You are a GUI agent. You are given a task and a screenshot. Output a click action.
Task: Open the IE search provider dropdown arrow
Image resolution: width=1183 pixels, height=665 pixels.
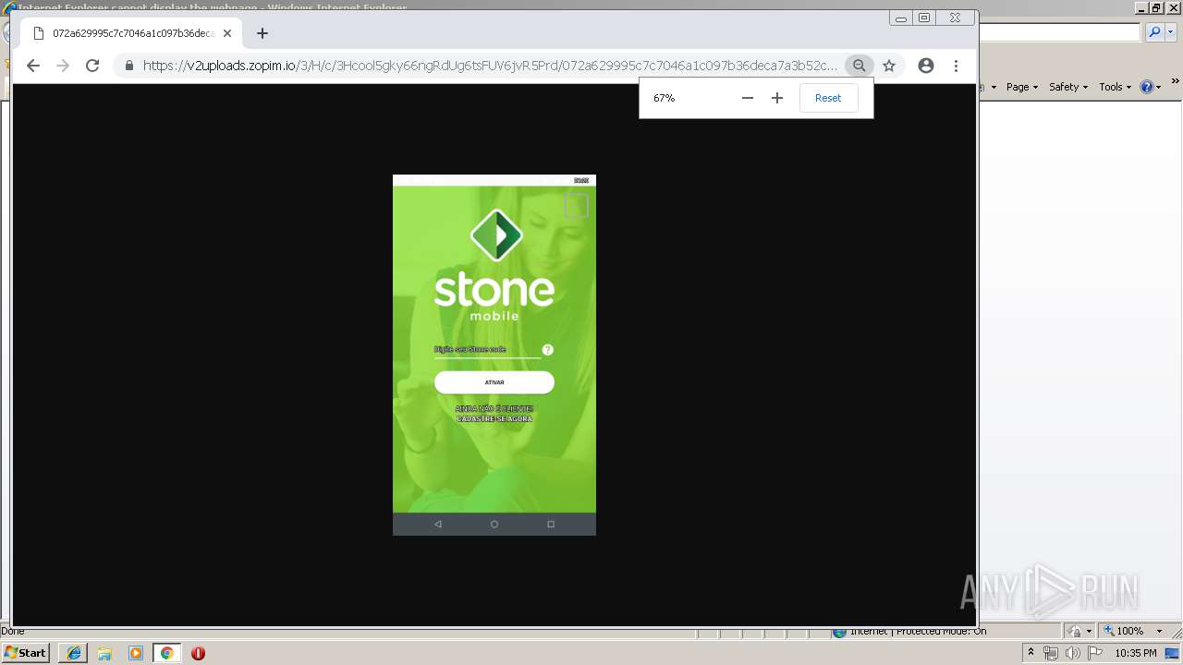(x=1170, y=32)
